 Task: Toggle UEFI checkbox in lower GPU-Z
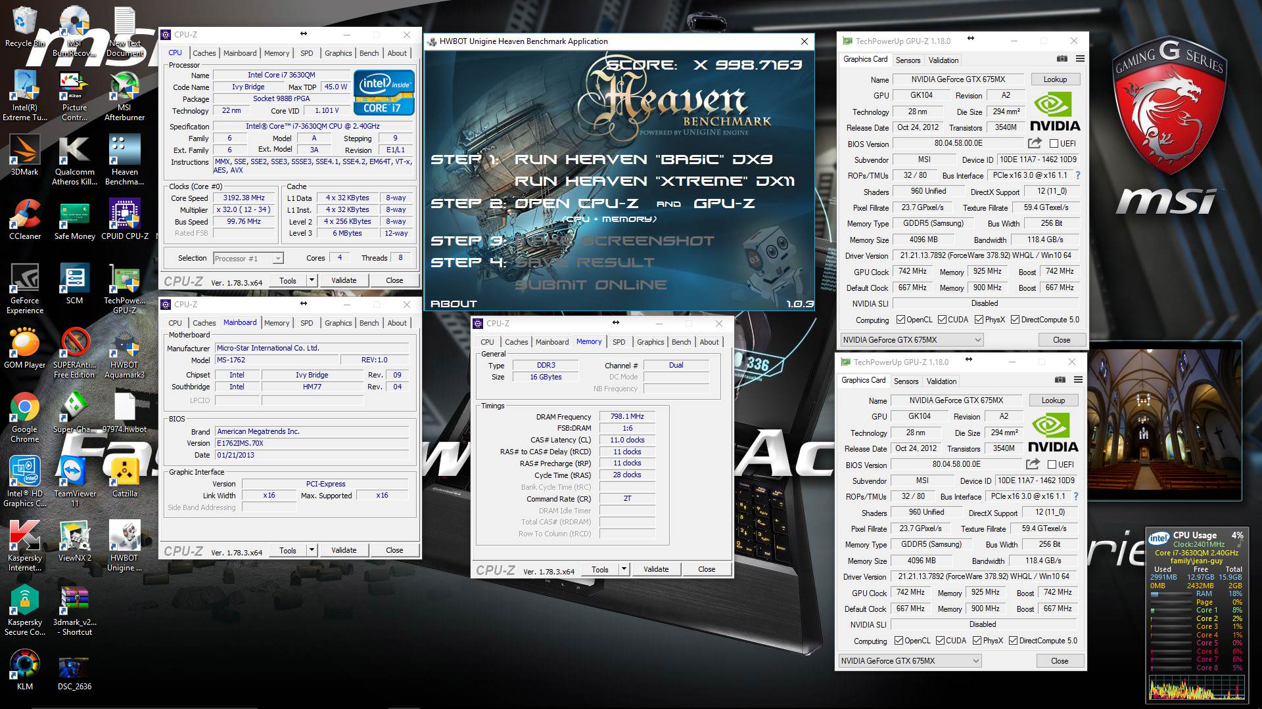[x=1052, y=465]
